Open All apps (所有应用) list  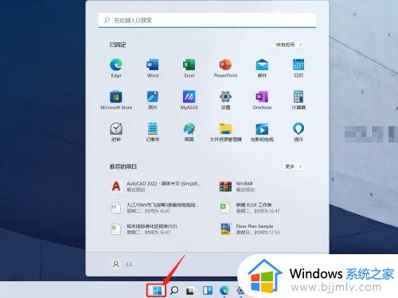289,45
